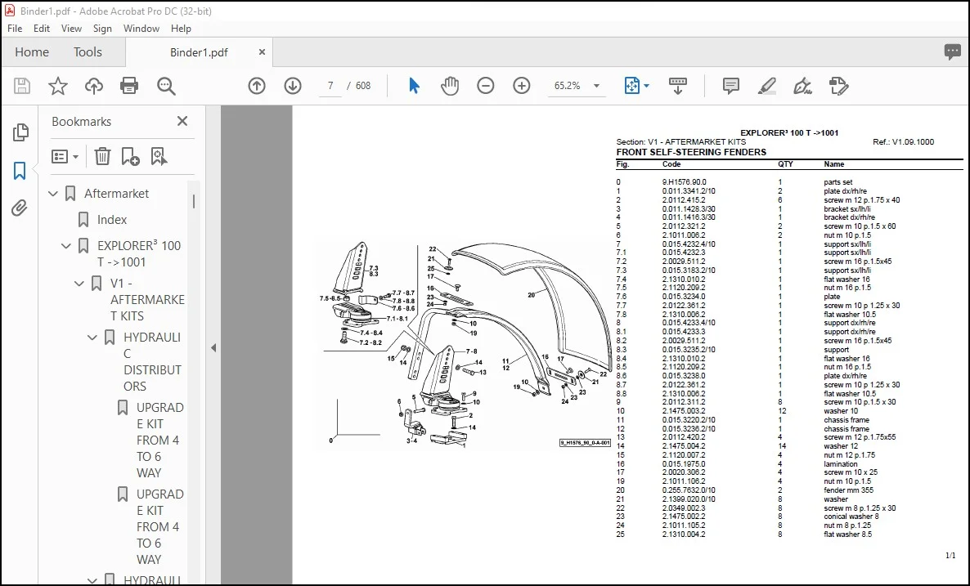Open zoom level 65.2% dropdown
The height and width of the screenshot is (586, 970).
tap(597, 86)
